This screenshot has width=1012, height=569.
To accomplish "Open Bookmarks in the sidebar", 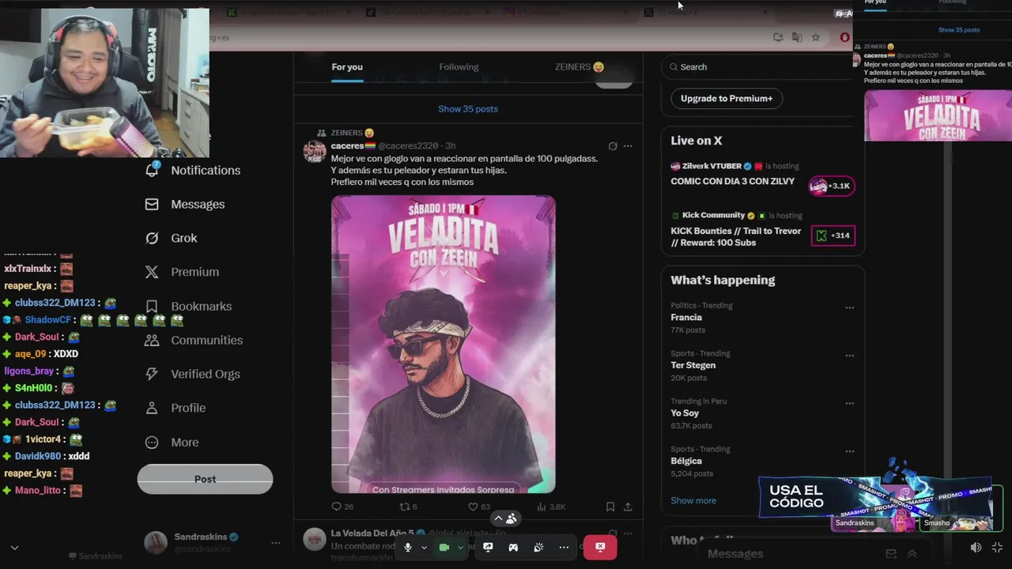I will 188,306.
